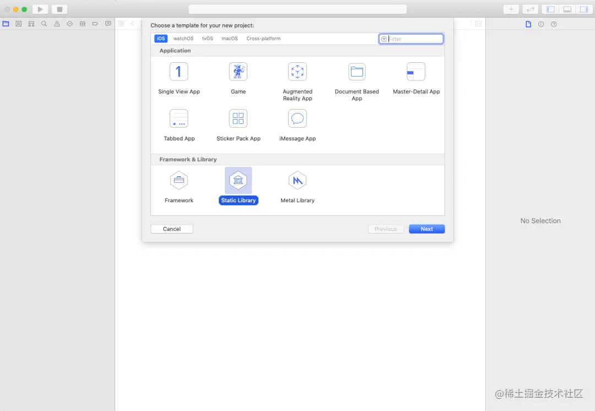The width and height of the screenshot is (595, 411).
Task: Click the editor related items grid icon
Action: coord(121,24)
